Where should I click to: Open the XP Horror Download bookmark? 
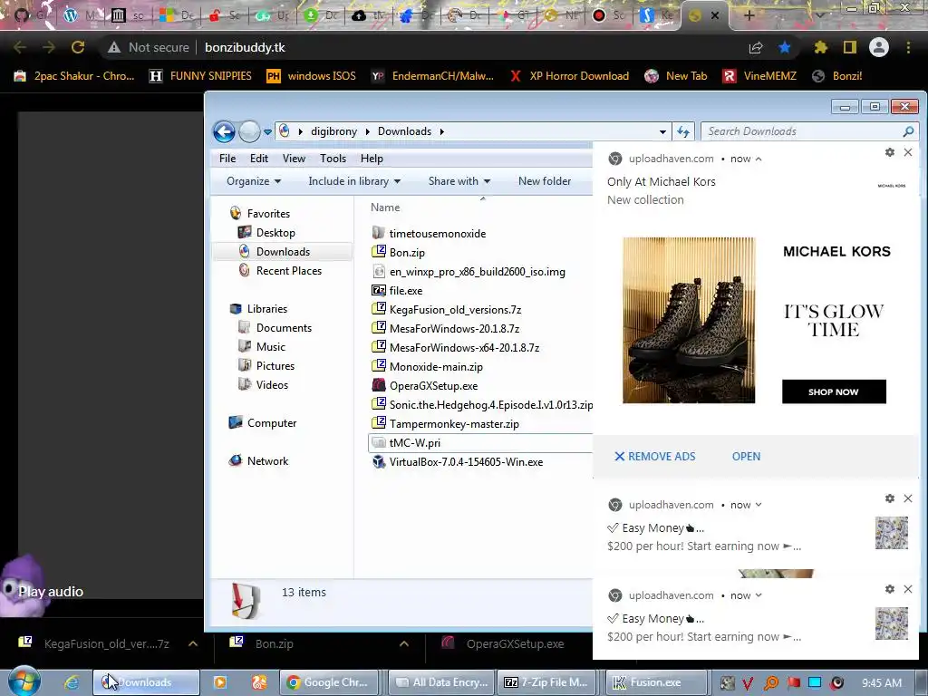click(569, 76)
